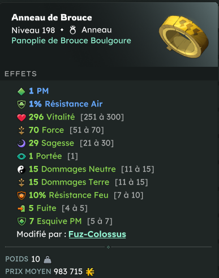Click the weight icon next to Poids
This screenshot has width=219, height=278.
(48, 259)
